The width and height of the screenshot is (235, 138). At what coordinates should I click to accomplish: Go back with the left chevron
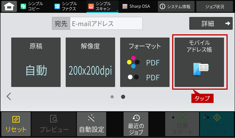pos(9,96)
